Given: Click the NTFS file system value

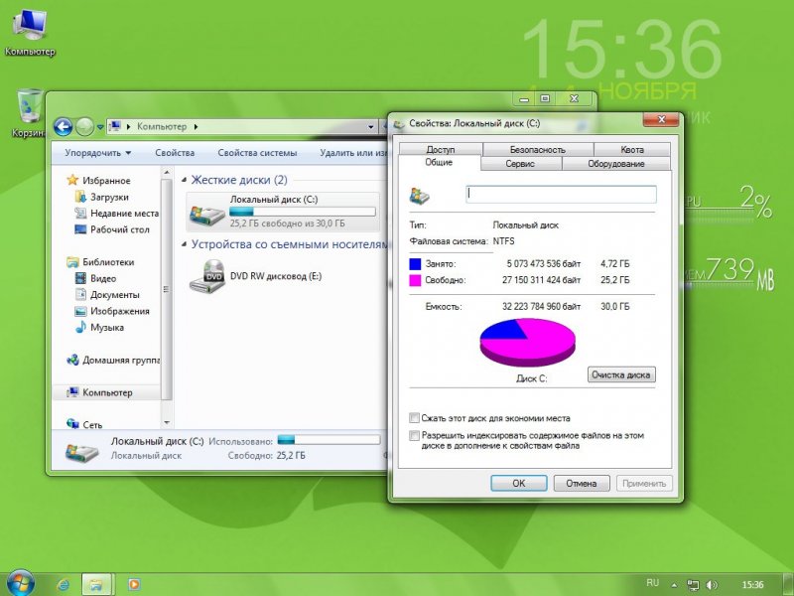Looking at the screenshot, I should point(503,241).
